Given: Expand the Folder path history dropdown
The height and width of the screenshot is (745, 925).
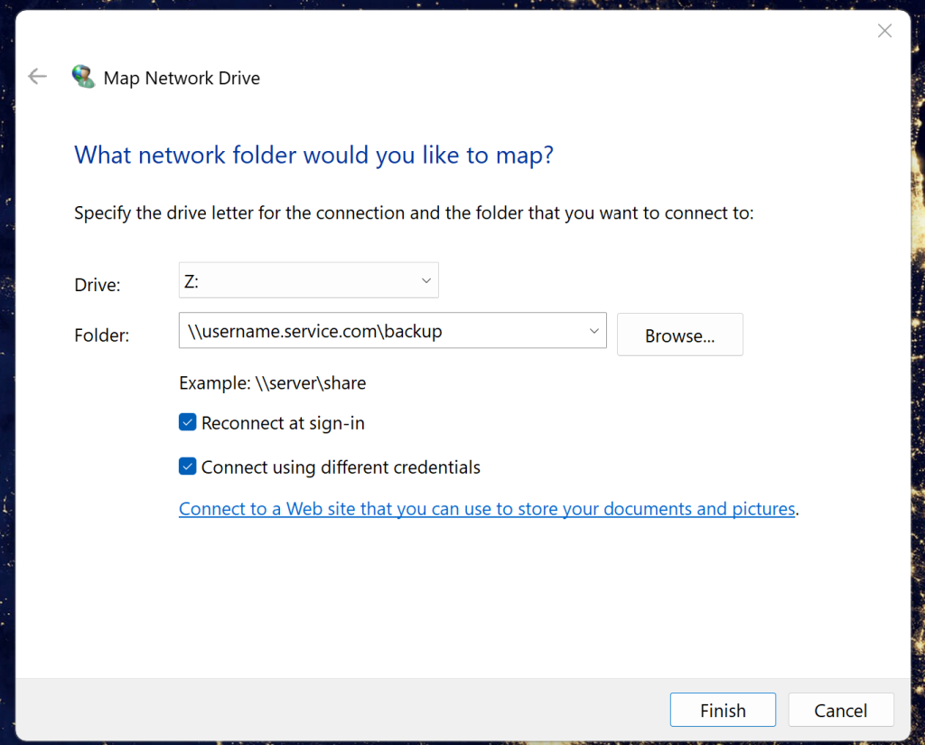Looking at the screenshot, I should pyautogui.click(x=593, y=331).
